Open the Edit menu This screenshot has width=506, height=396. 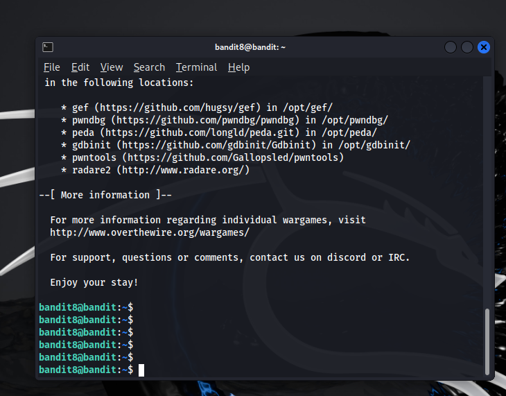80,67
